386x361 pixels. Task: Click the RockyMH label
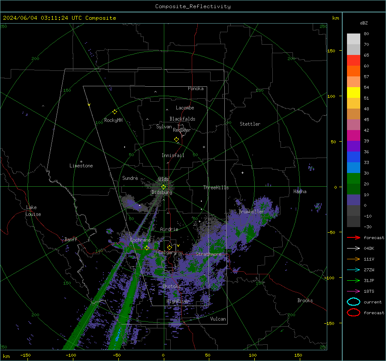click(113, 120)
